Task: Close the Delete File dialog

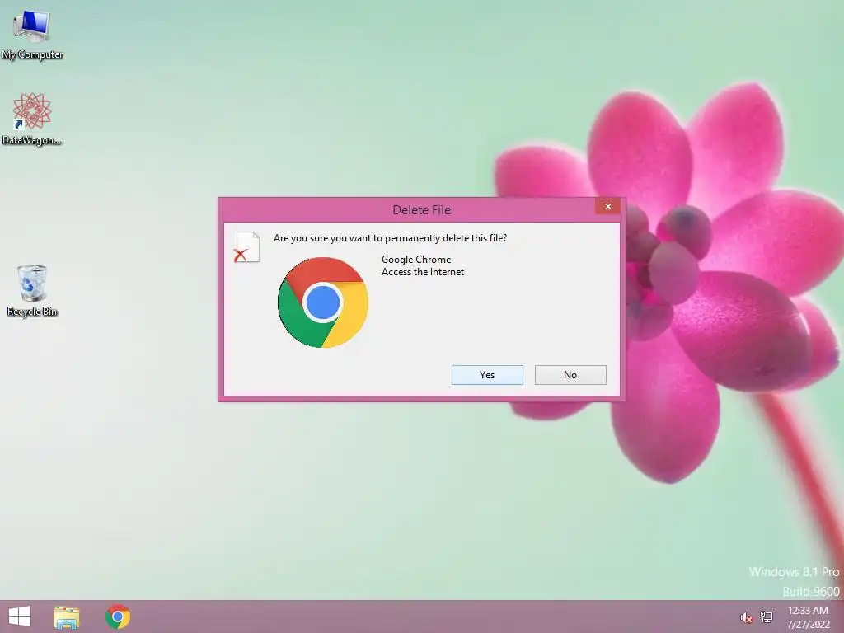Action: point(607,207)
